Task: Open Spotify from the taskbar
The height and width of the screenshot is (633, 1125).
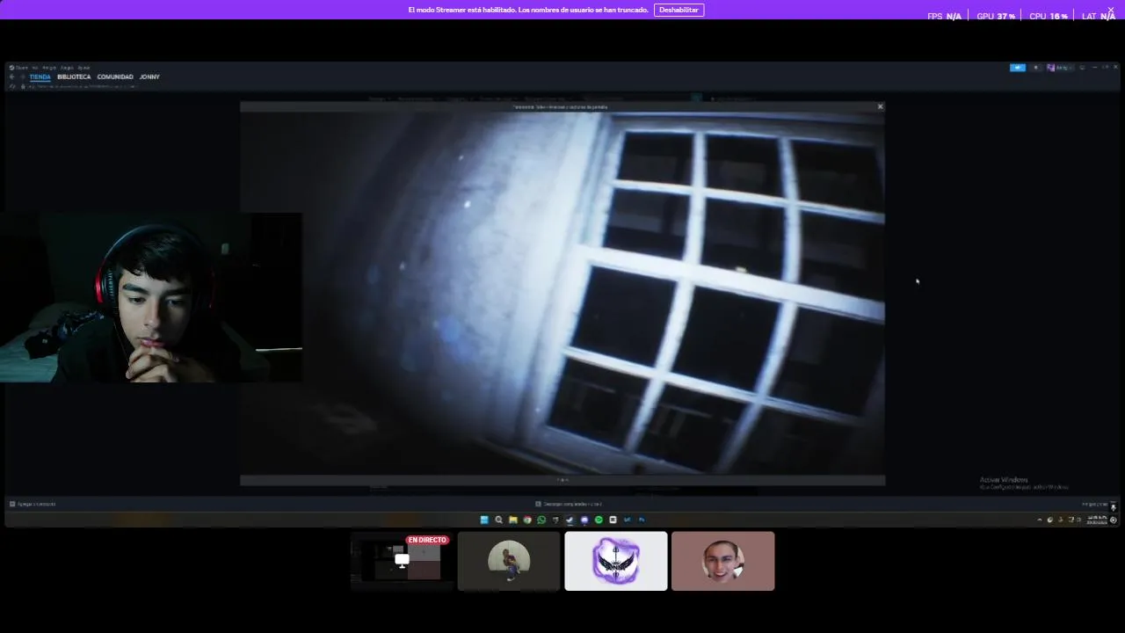Action: point(599,520)
